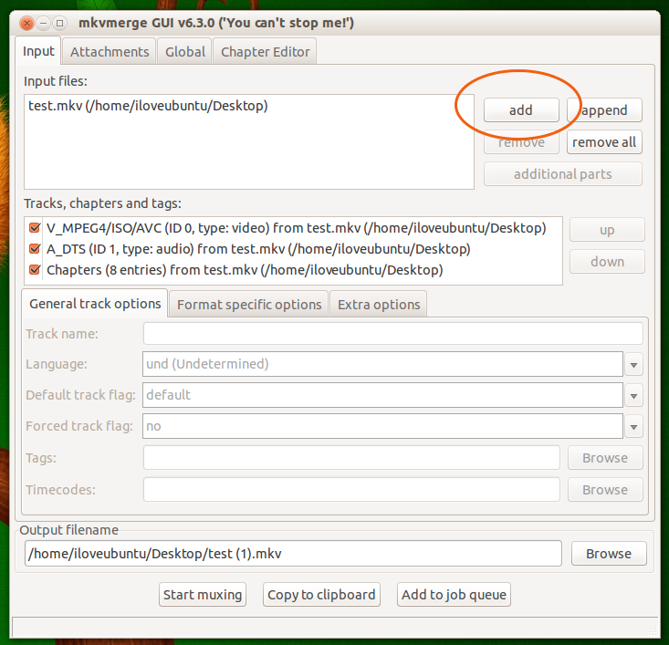Click the Tags input field
Viewport: 669px width, 645px height.
tap(351, 458)
